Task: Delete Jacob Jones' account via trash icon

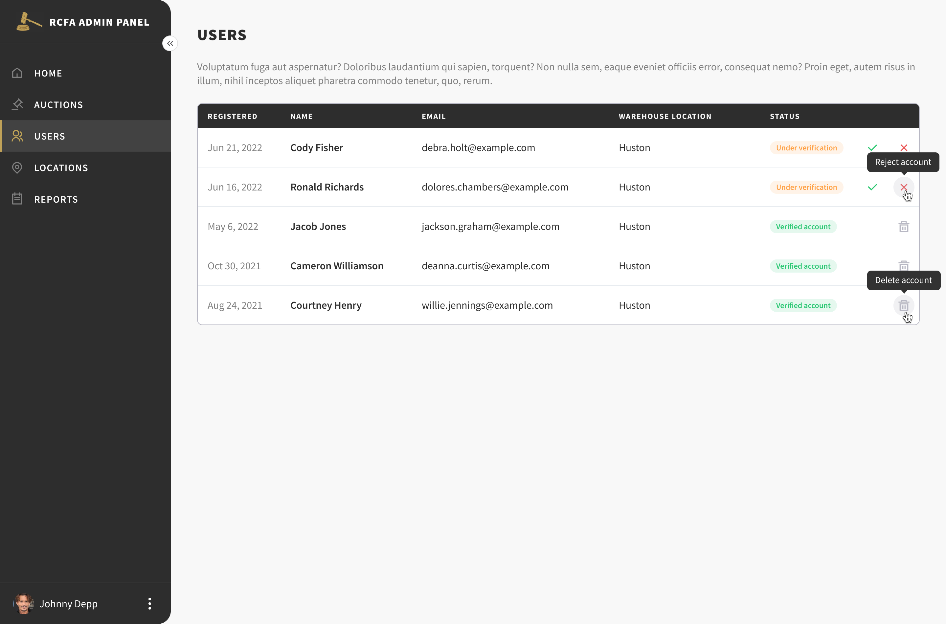Action: (x=904, y=226)
